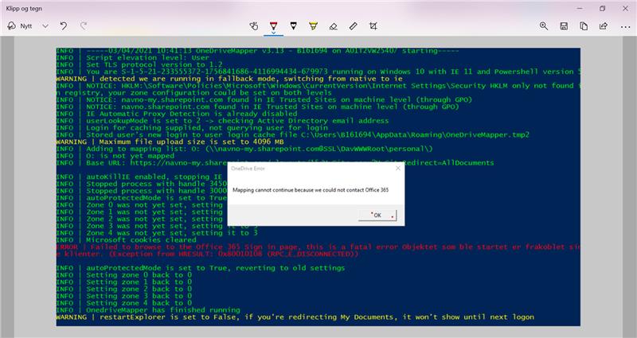Click the 'Script elevation level: User' line
The image size is (637, 338).
pyautogui.click(x=132, y=57)
